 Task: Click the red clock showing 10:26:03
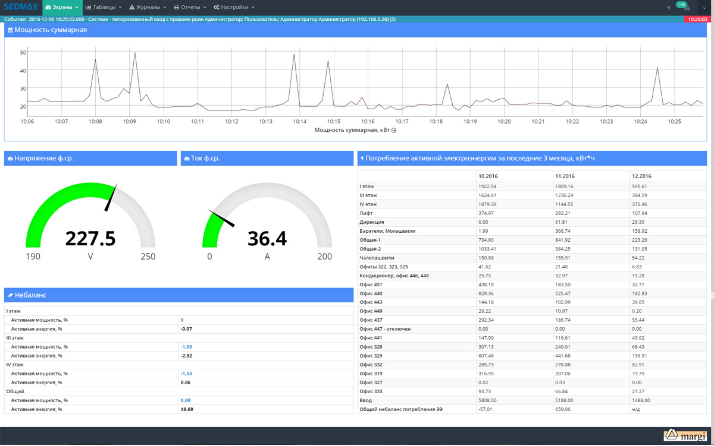tap(697, 19)
